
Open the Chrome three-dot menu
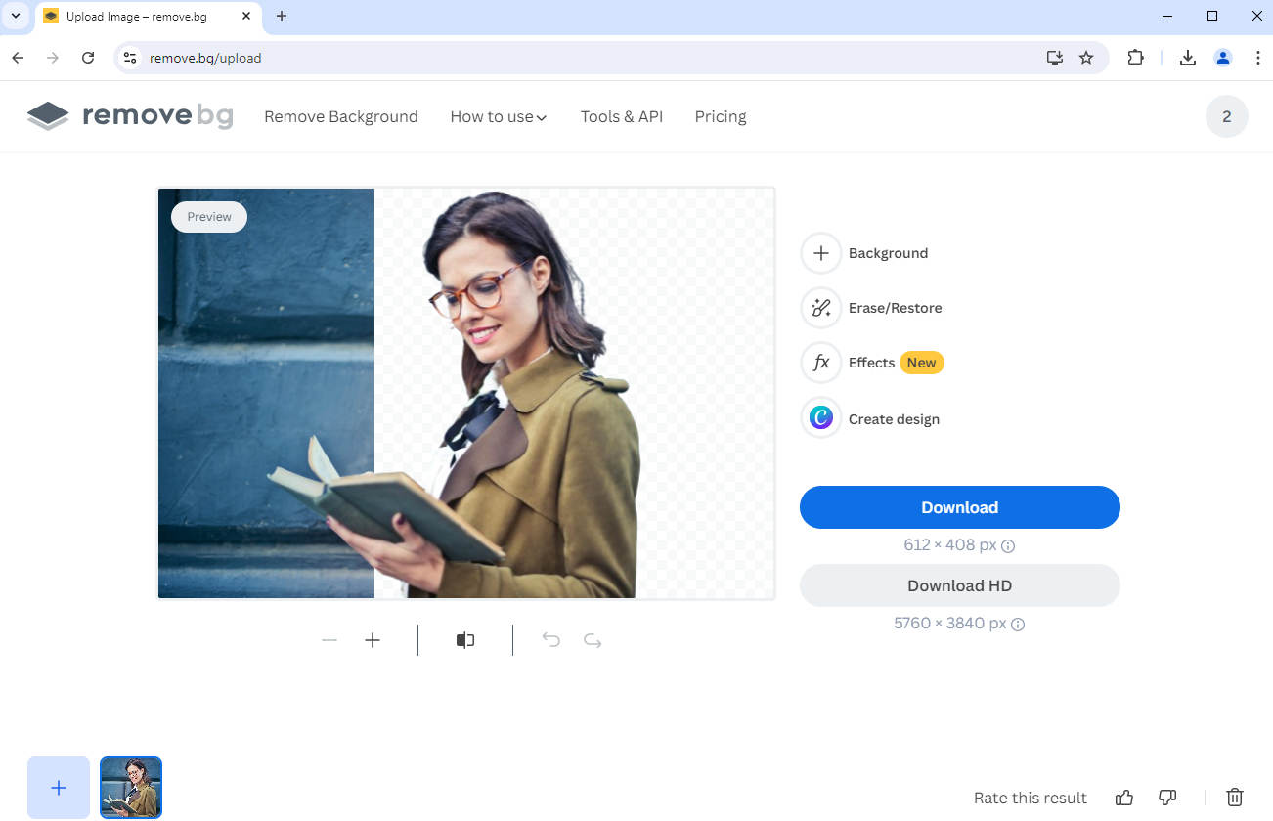click(1257, 58)
